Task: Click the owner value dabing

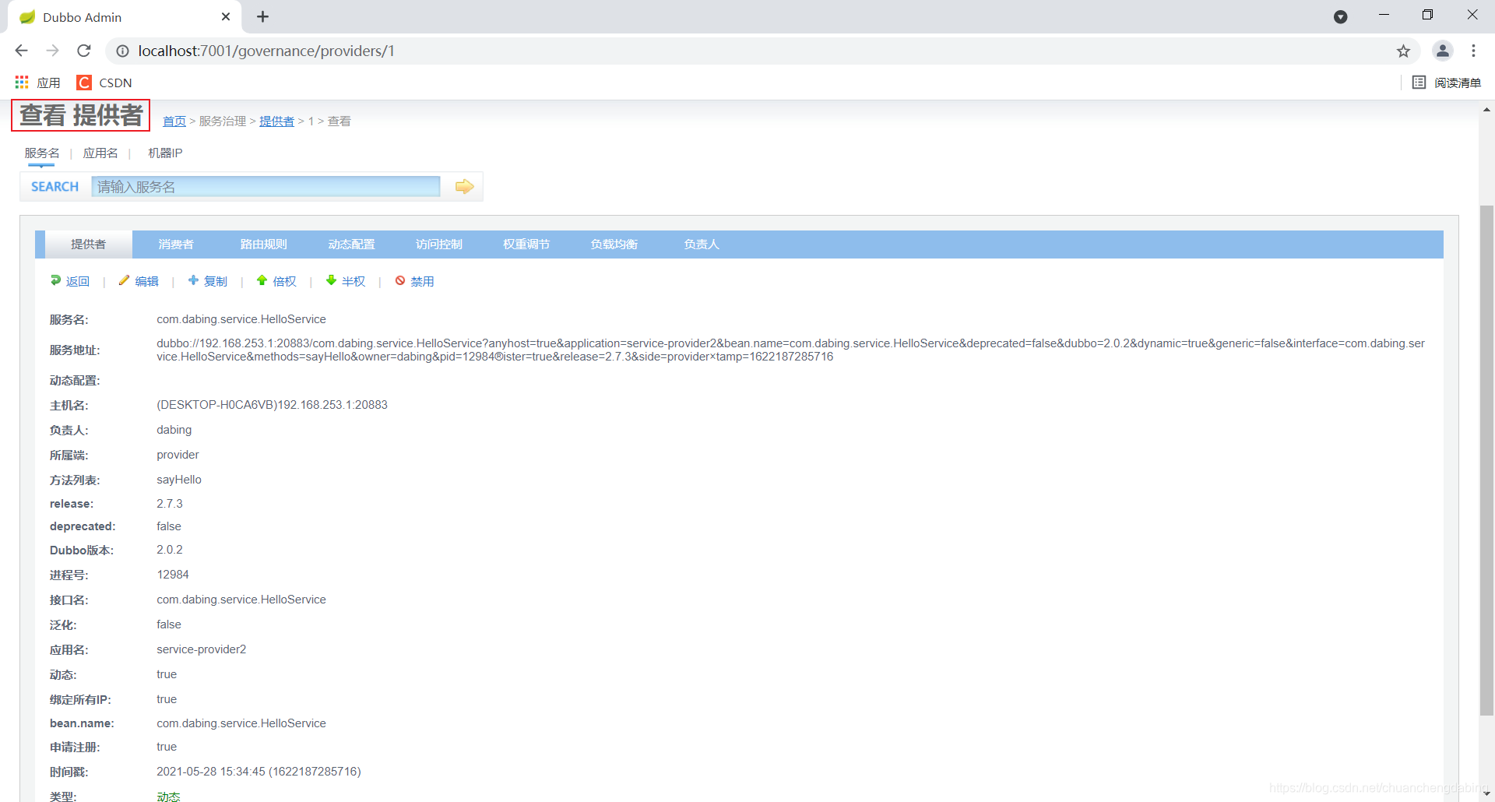Action: tap(174, 430)
